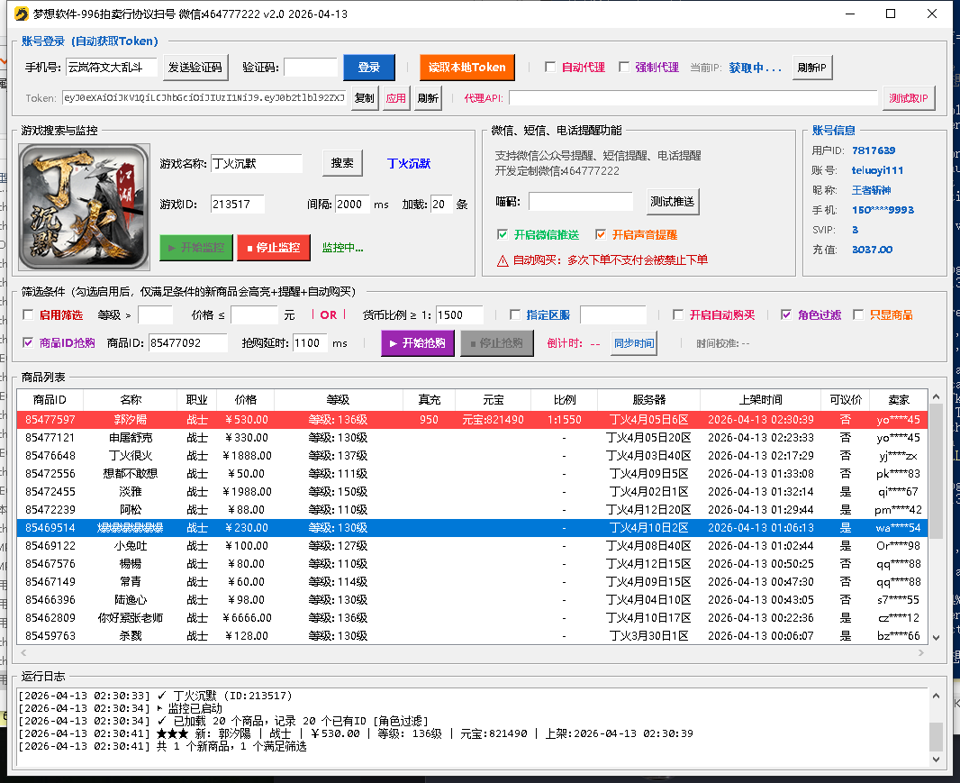
Task: Enable the 自动代理 checkbox
Action: 550,68
